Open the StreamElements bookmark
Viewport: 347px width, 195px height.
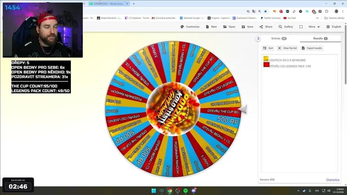click(x=109, y=18)
